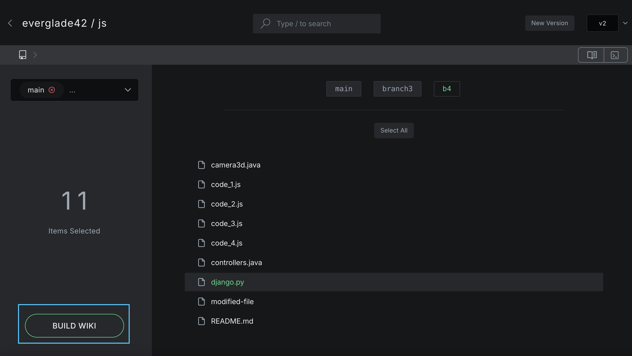Select the README.md file name
632x356 pixels.
[x=232, y=321]
